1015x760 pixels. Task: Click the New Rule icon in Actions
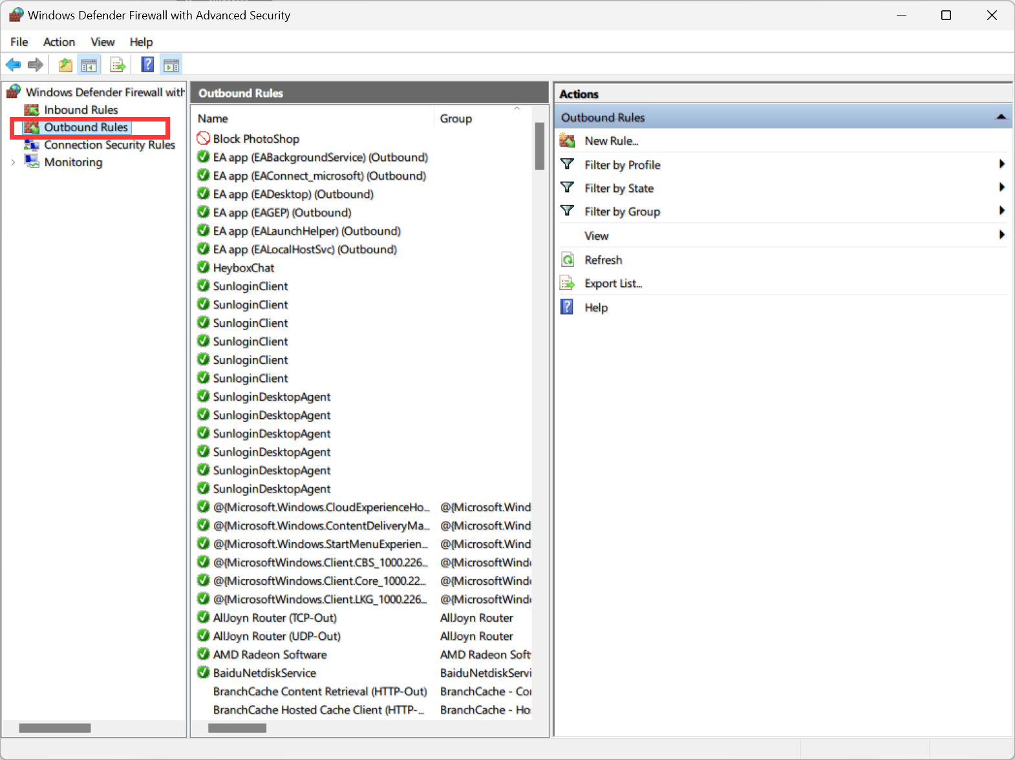pos(567,140)
